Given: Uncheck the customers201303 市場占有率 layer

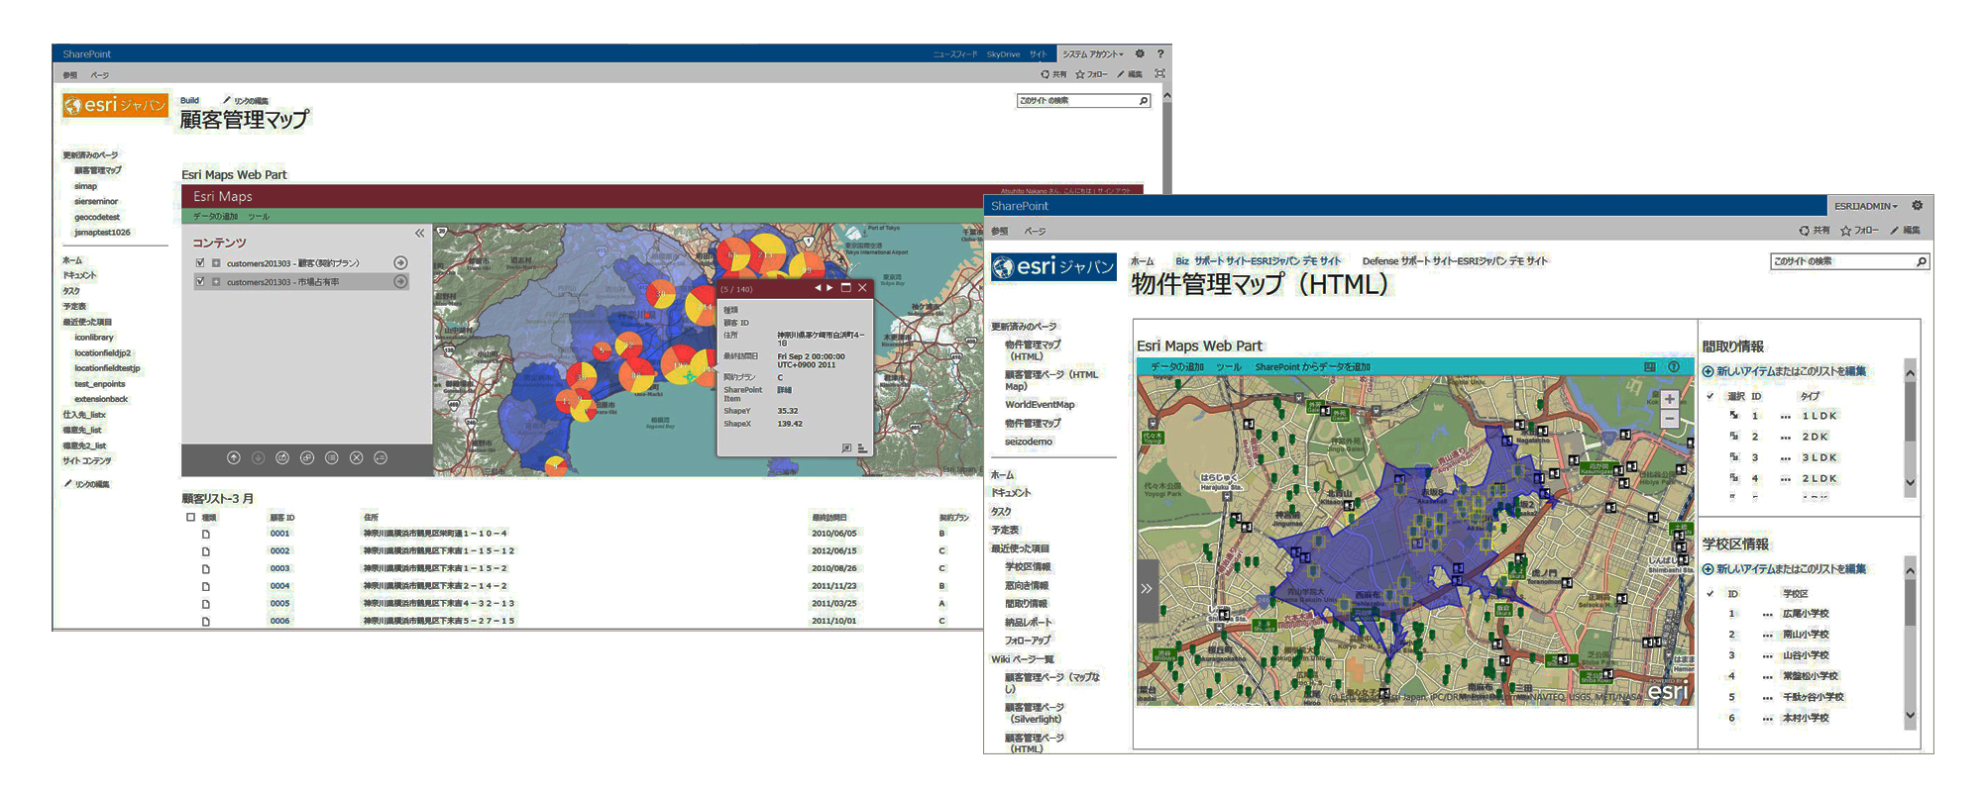Looking at the screenshot, I should point(200,282).
